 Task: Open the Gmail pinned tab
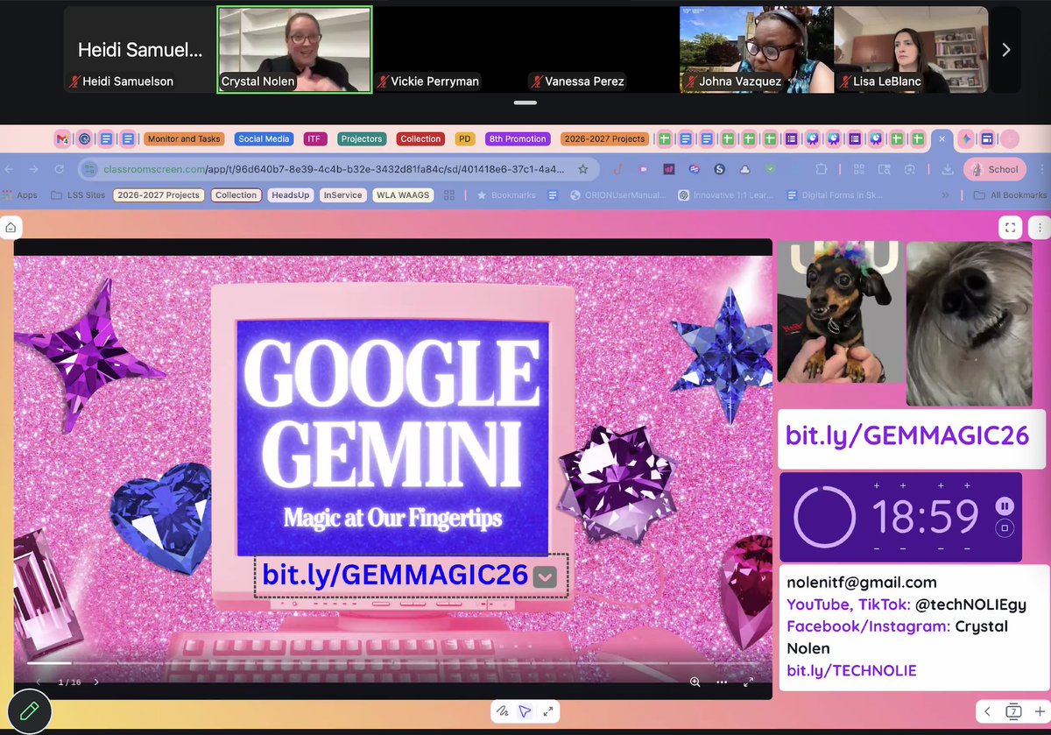pyautogui.click(x=62, y=138)
